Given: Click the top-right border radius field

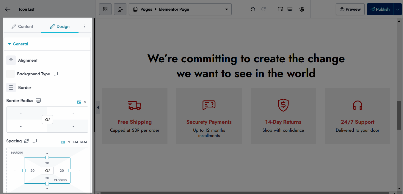Looking at the screenshot, I should click(x=73, y=113).
